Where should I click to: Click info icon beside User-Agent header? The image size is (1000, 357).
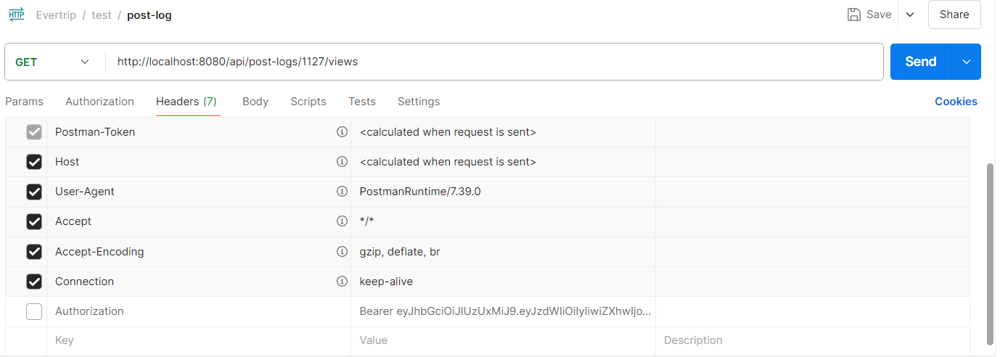342,192
